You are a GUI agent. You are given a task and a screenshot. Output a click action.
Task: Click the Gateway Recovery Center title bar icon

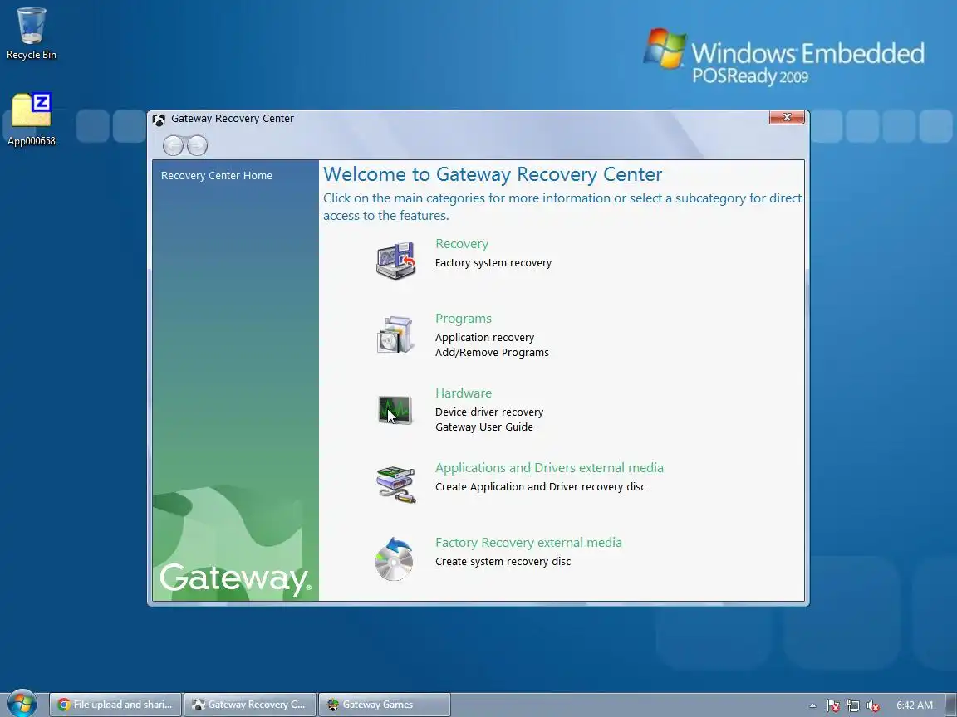[x=159, y=119]
